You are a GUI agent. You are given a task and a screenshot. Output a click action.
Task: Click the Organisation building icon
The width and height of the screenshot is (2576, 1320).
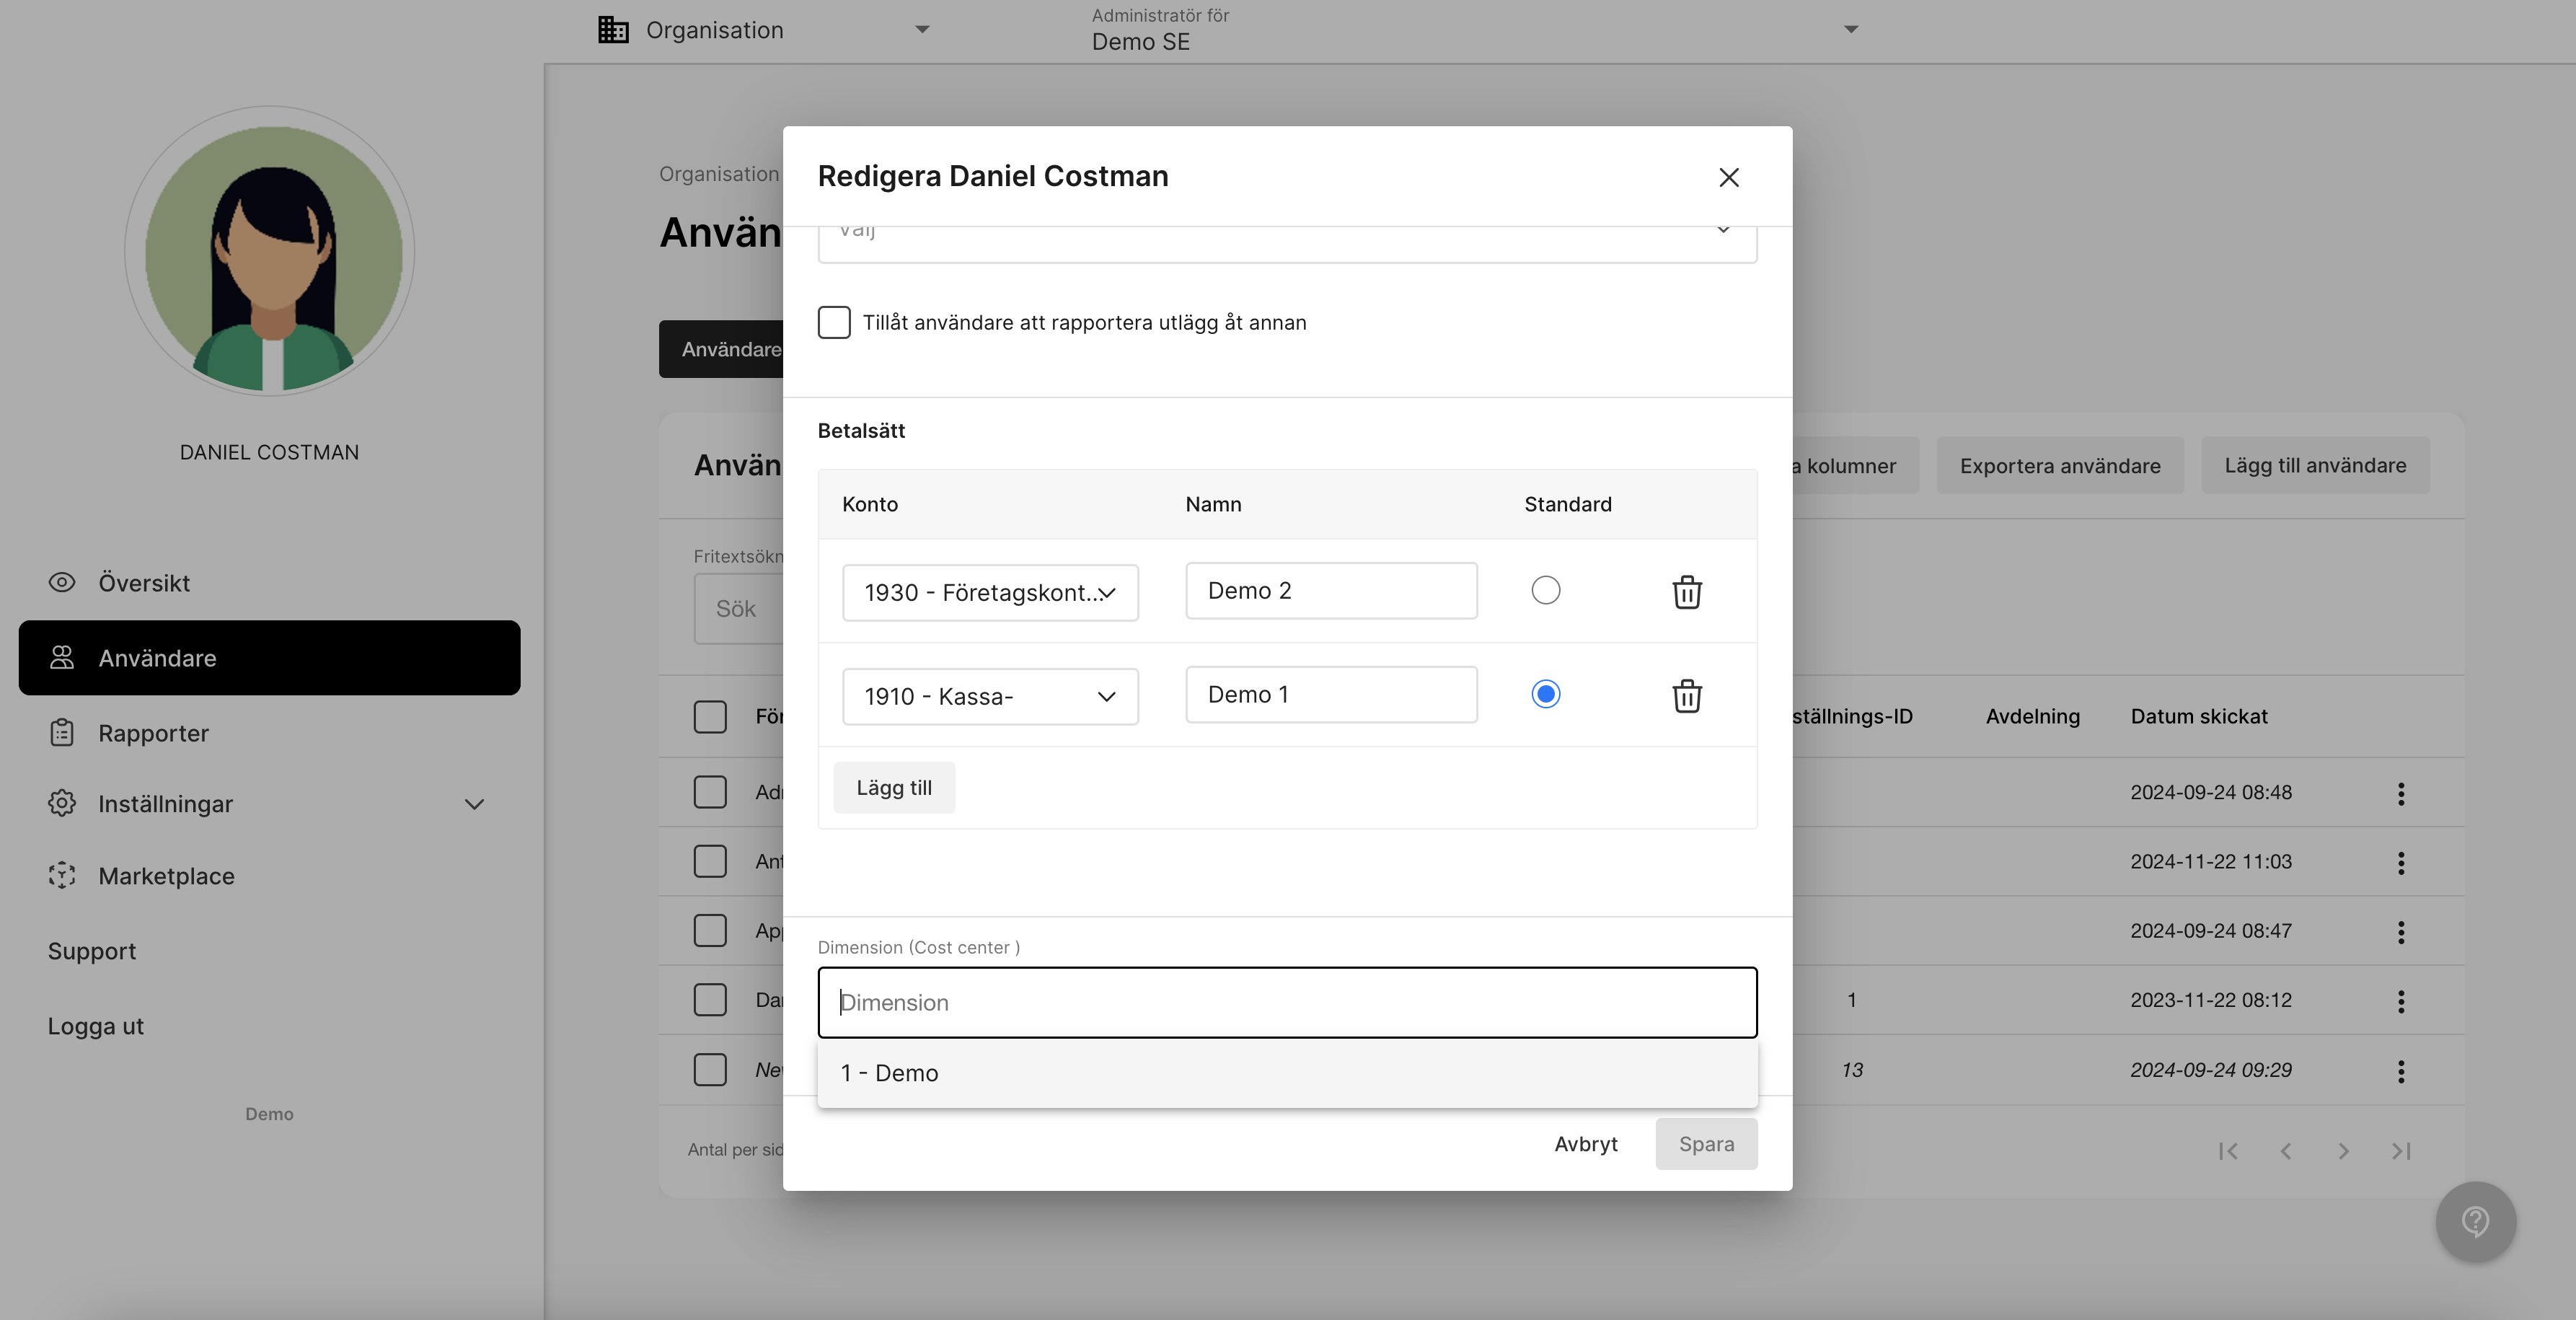tap(613, 30)
